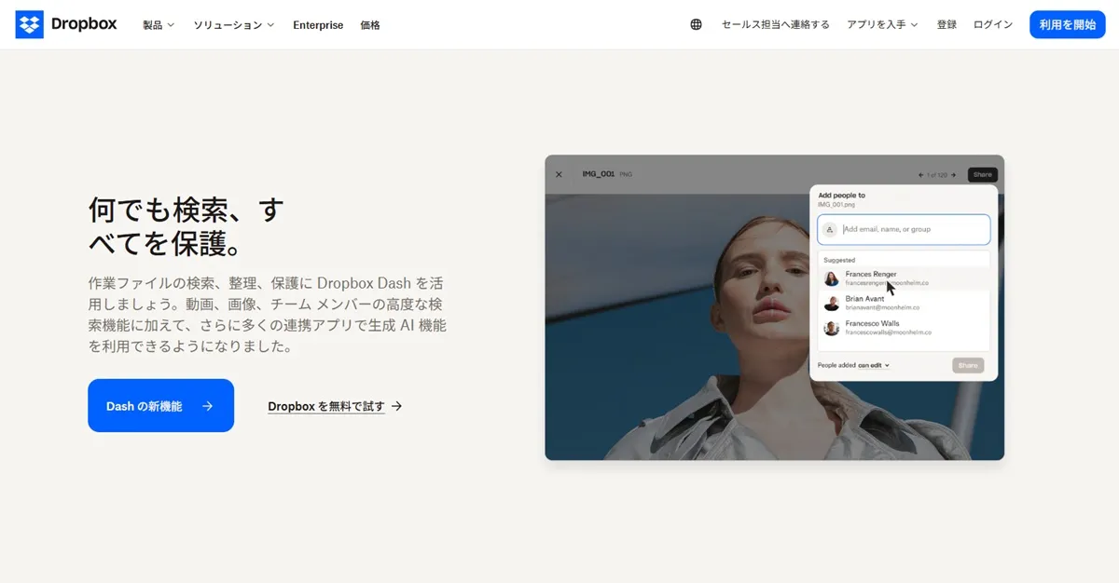Select Frances Renger's profile avatar
Viewport: 1119px width, 583px height.
[832, 277]
